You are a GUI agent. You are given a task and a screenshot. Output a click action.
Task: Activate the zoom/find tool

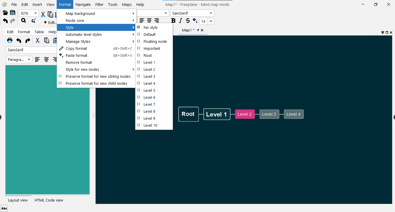tap(23, 20)
